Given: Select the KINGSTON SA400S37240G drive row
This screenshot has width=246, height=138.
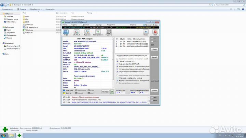Looking at the screenshot, I should tap(132, 42).
